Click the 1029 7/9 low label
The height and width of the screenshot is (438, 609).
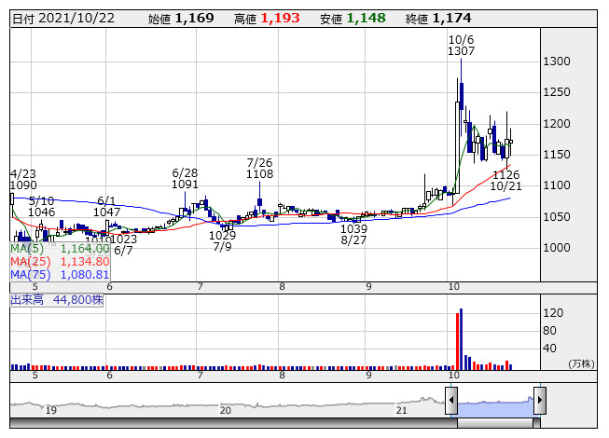pos(223,240)
